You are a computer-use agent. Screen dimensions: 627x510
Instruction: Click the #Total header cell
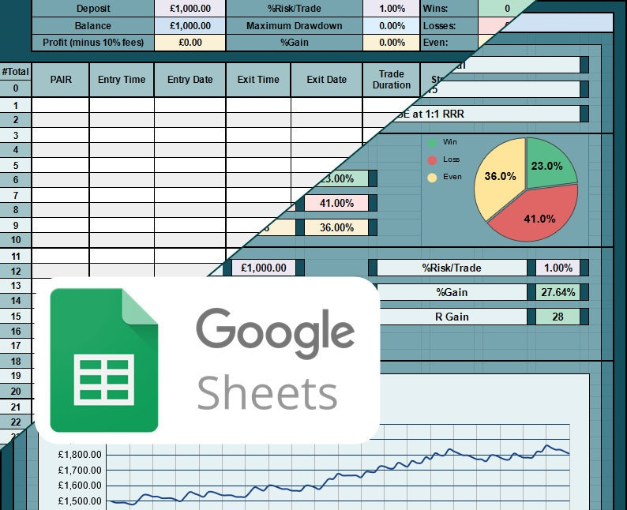(x=16, y=72)
